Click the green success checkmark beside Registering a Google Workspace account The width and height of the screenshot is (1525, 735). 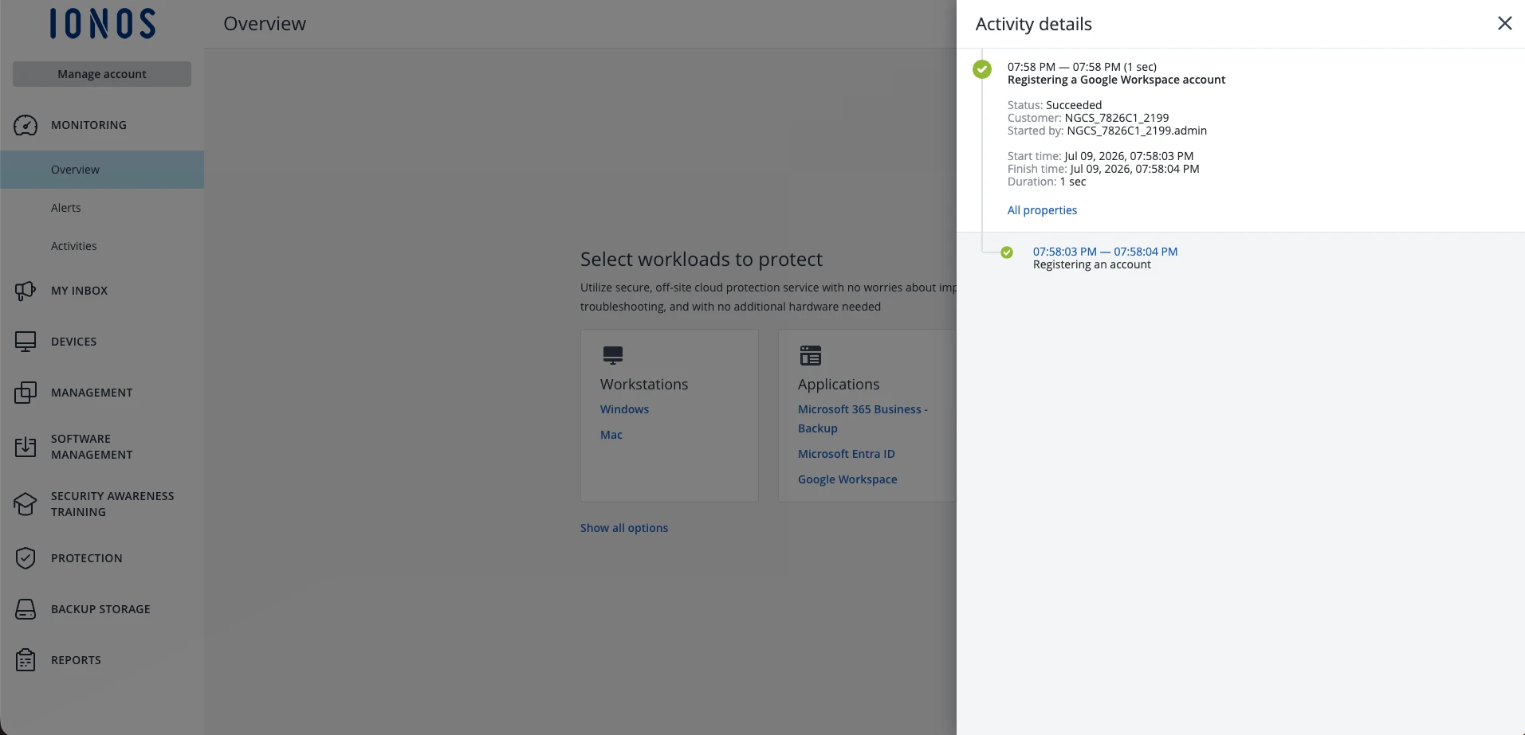[982, 69]
